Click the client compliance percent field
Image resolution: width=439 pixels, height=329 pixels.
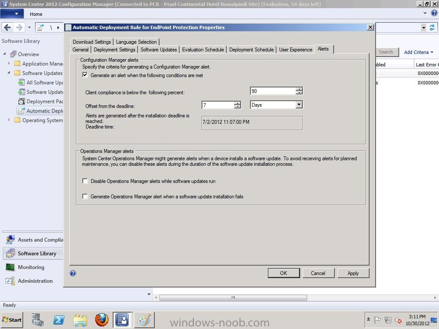273,91
